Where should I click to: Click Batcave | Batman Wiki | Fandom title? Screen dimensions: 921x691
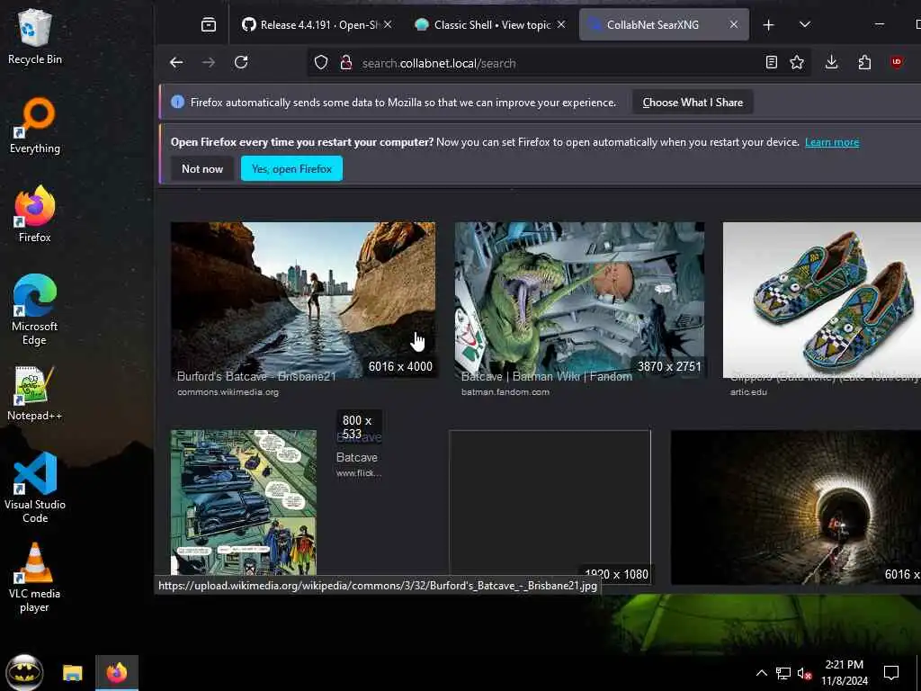click(x=547, y=377)
